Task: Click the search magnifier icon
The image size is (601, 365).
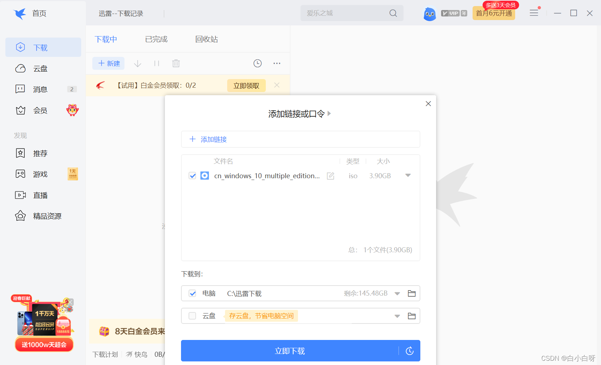Action: coord(393,13)
